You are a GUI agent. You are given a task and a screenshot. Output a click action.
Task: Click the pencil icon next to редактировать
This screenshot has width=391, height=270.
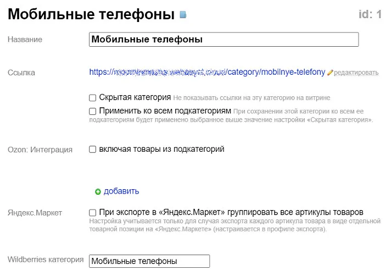point(330,73)
